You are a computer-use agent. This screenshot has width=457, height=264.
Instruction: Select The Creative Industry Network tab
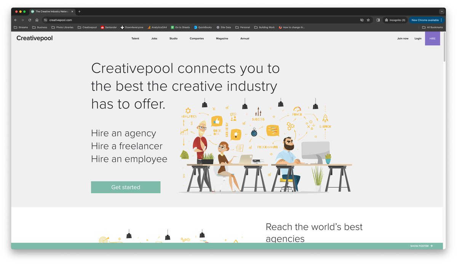tap(52, 11)
